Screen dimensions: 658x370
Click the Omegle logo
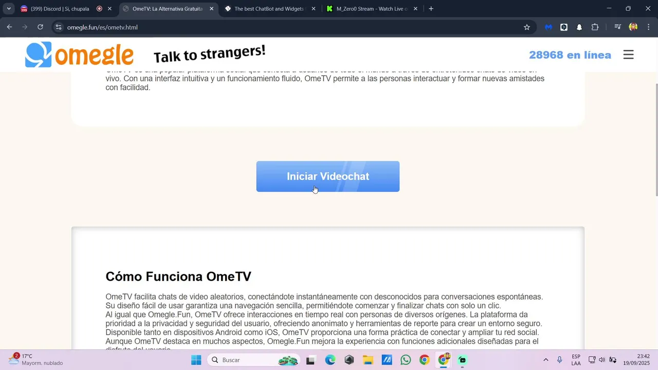pyautogui.click(x=79, y=54)
